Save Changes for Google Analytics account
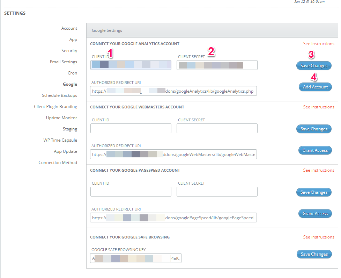341x278 pixels. point(314,66)
